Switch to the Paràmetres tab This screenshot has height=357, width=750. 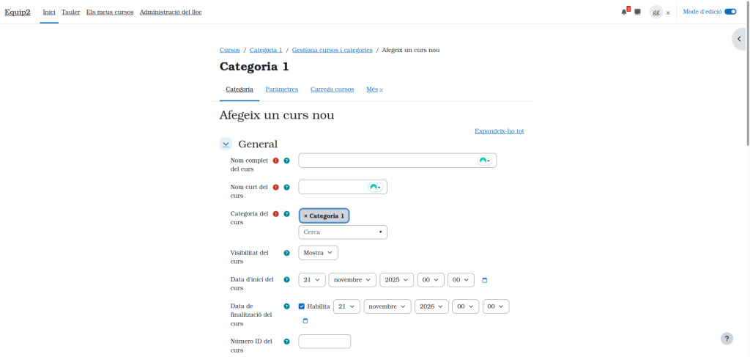tap(281, 89)
